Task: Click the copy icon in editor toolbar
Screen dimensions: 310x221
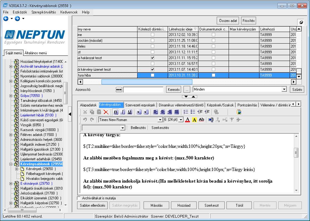Action: click(92, 112)
